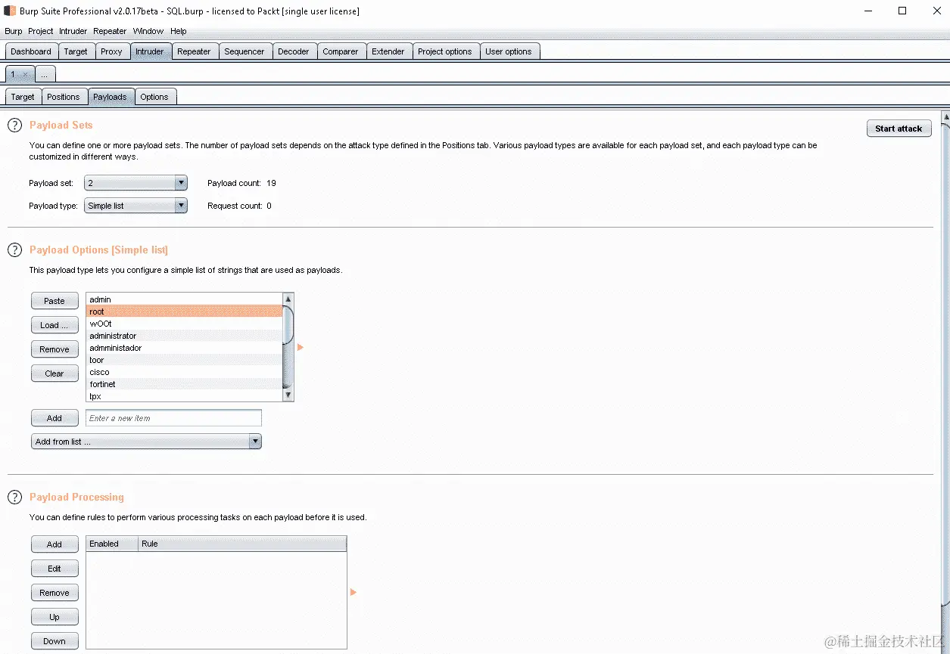Click the Clear button
Screen dimensions: 950x654
click(55, 373)
